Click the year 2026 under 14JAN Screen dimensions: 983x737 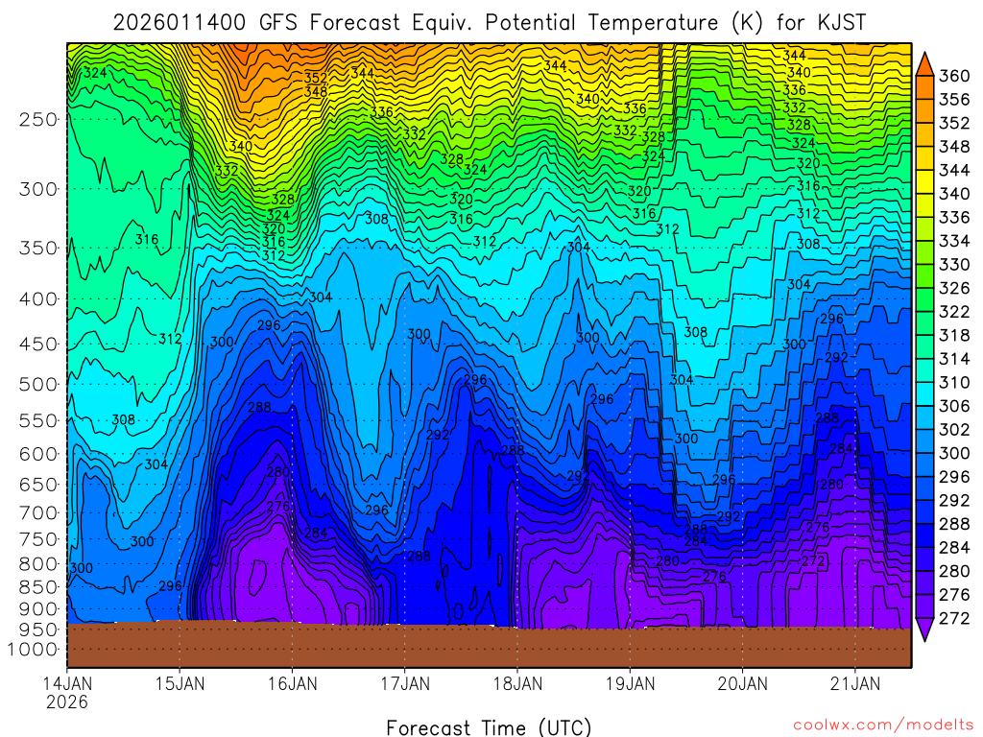pos(67,701)
